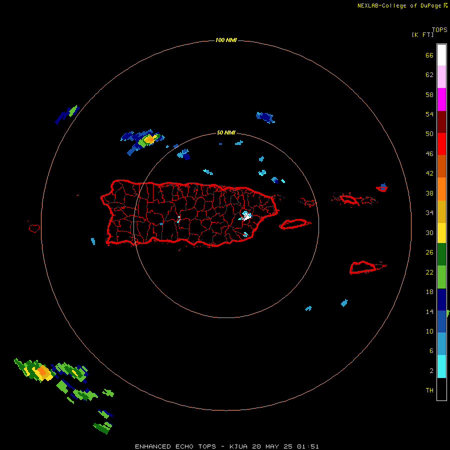Image resolution: width=450 pixels, height=450 pixels.
Task: Pick the cyan swatch near the scale bottom
Action: [x=441, y=366]
